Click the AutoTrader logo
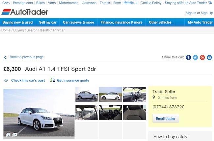 25,12
